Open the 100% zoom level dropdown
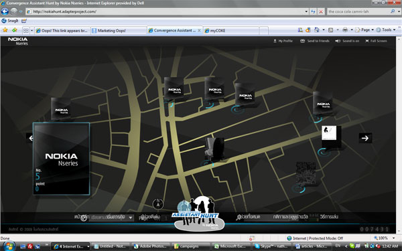402x251 pixels. [393, 238]
